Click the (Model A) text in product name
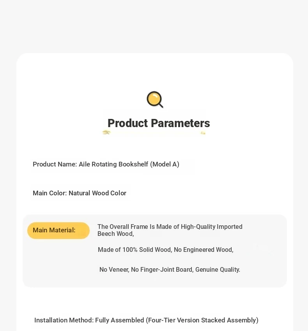 (x=165, y=164)
